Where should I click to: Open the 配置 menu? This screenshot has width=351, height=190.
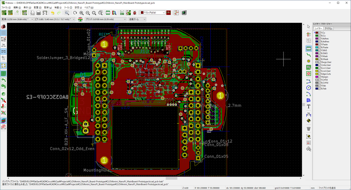click(x=38, y=7)
